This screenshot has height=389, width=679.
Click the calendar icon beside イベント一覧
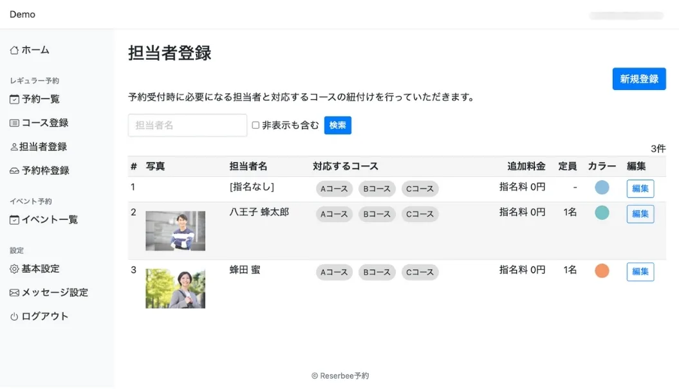click(14, 220)
